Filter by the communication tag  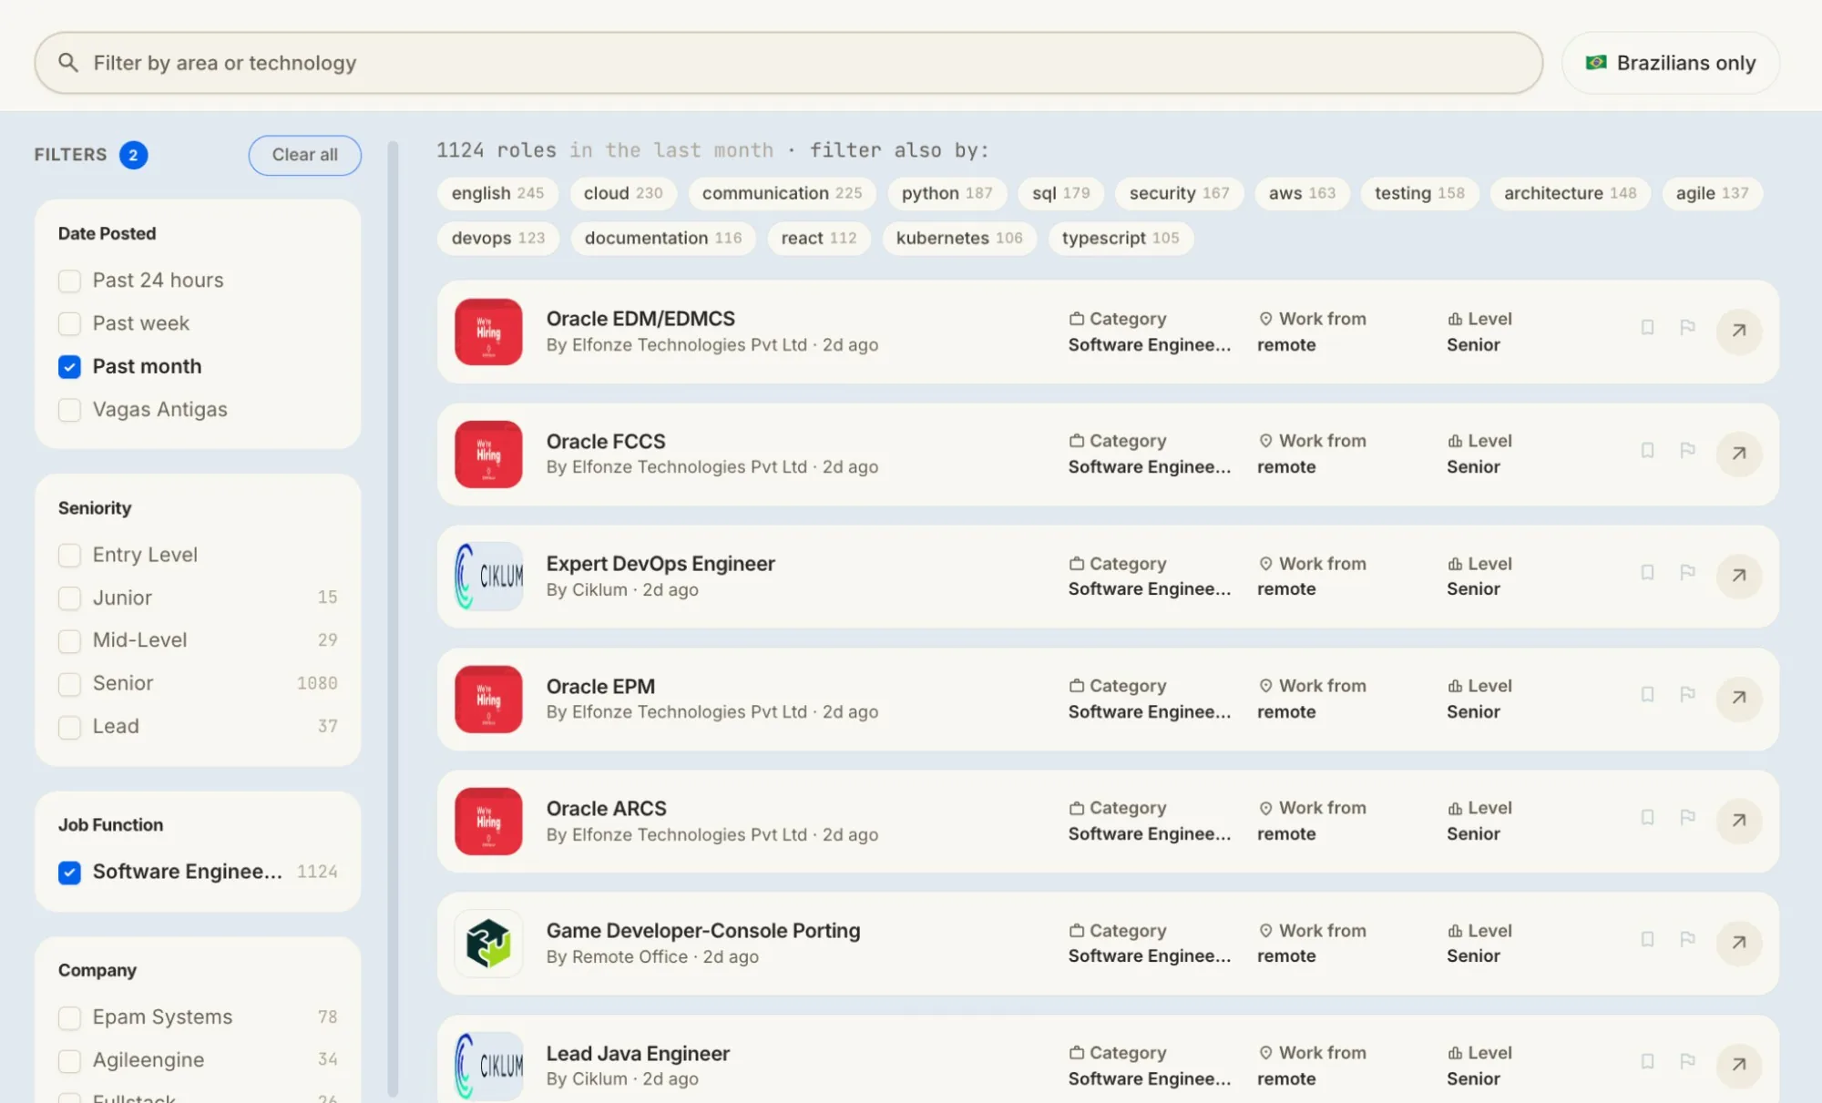[x=782, y=193]
